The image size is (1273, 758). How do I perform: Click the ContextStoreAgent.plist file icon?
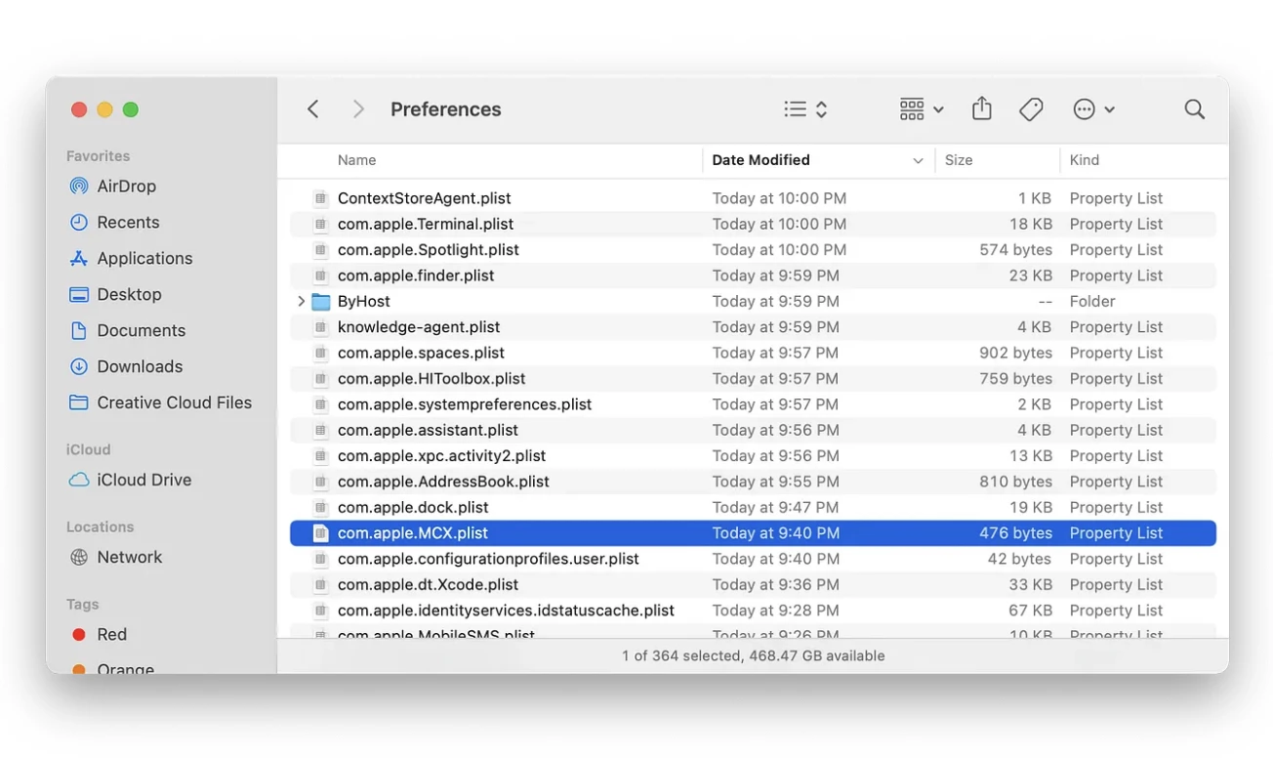click(x=320, y=198)
